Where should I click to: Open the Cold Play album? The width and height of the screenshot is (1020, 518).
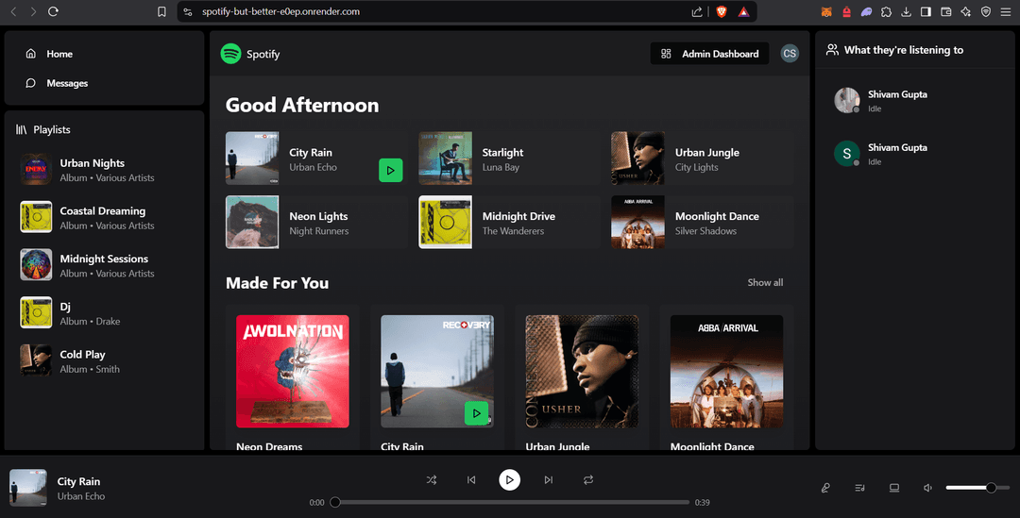(104, 360)
